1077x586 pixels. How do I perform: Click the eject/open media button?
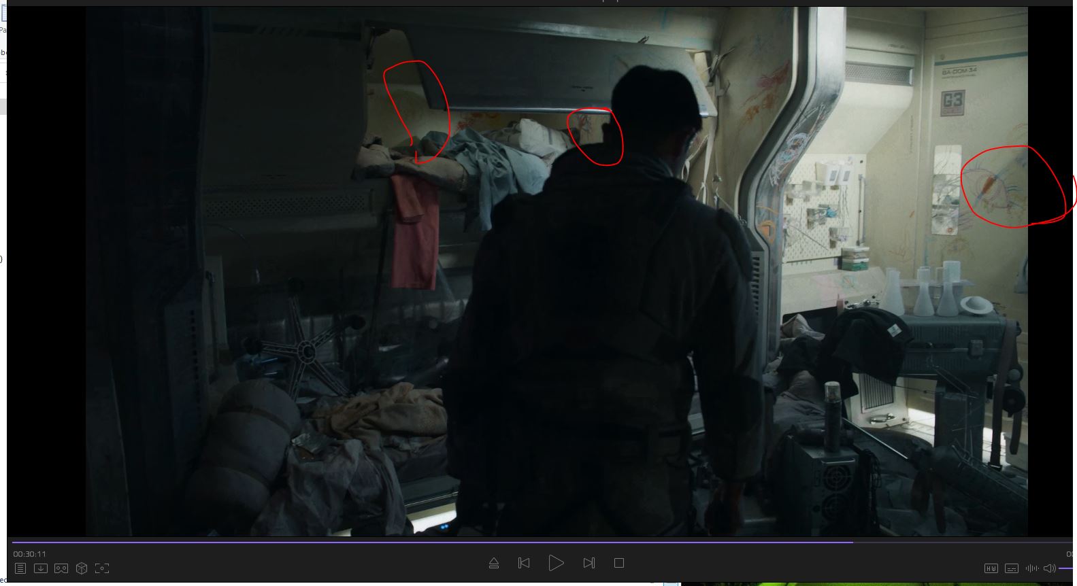pos(494,563)
